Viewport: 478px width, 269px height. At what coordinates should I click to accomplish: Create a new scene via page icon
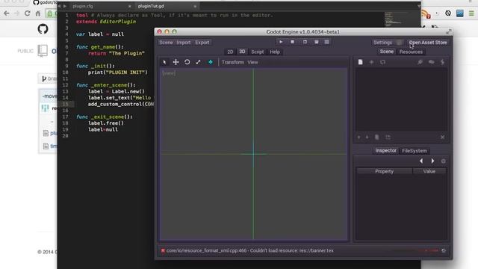click(360, 62)
